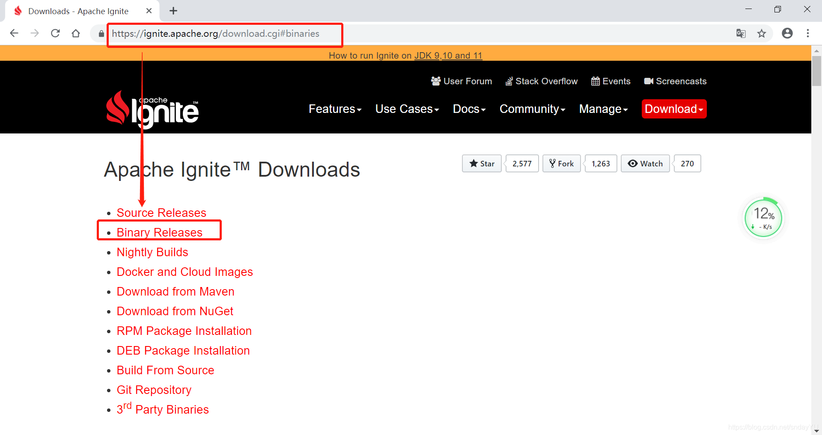This screenshot has width=822, height=435.
Task: Open the User Forum link
Action: (x=462, y=81)
